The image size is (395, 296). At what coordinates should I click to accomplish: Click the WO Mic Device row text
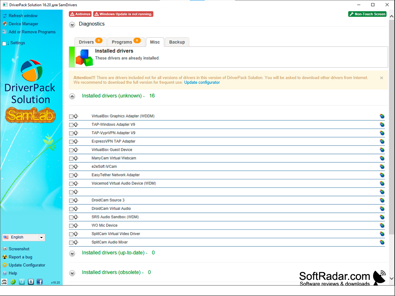(104, 225)
